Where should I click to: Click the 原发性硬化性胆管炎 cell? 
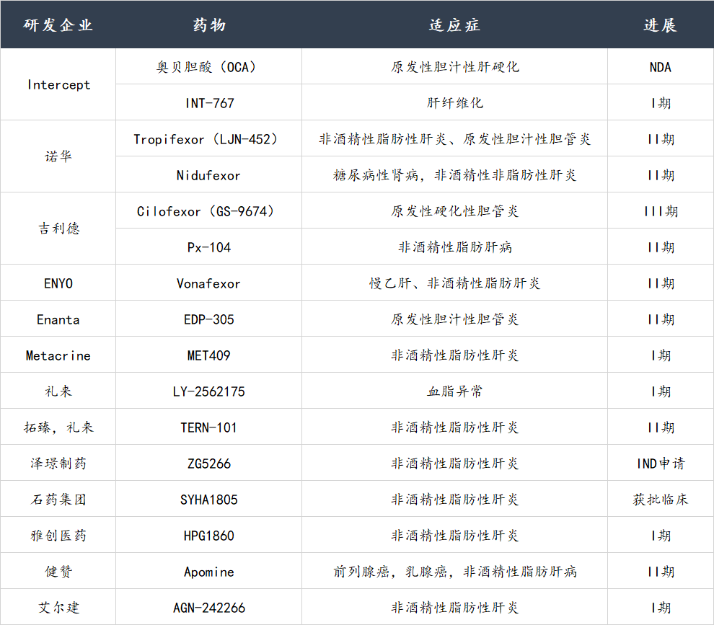coord(454,210)
